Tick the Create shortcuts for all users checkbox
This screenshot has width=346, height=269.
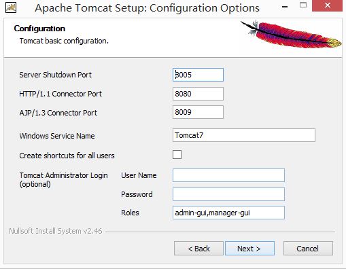(x=177, y=155)
